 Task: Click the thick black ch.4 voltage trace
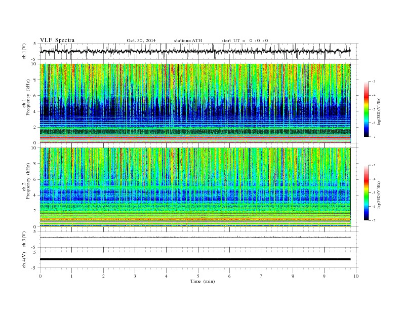pyautogui.click(x=195, y=259)
